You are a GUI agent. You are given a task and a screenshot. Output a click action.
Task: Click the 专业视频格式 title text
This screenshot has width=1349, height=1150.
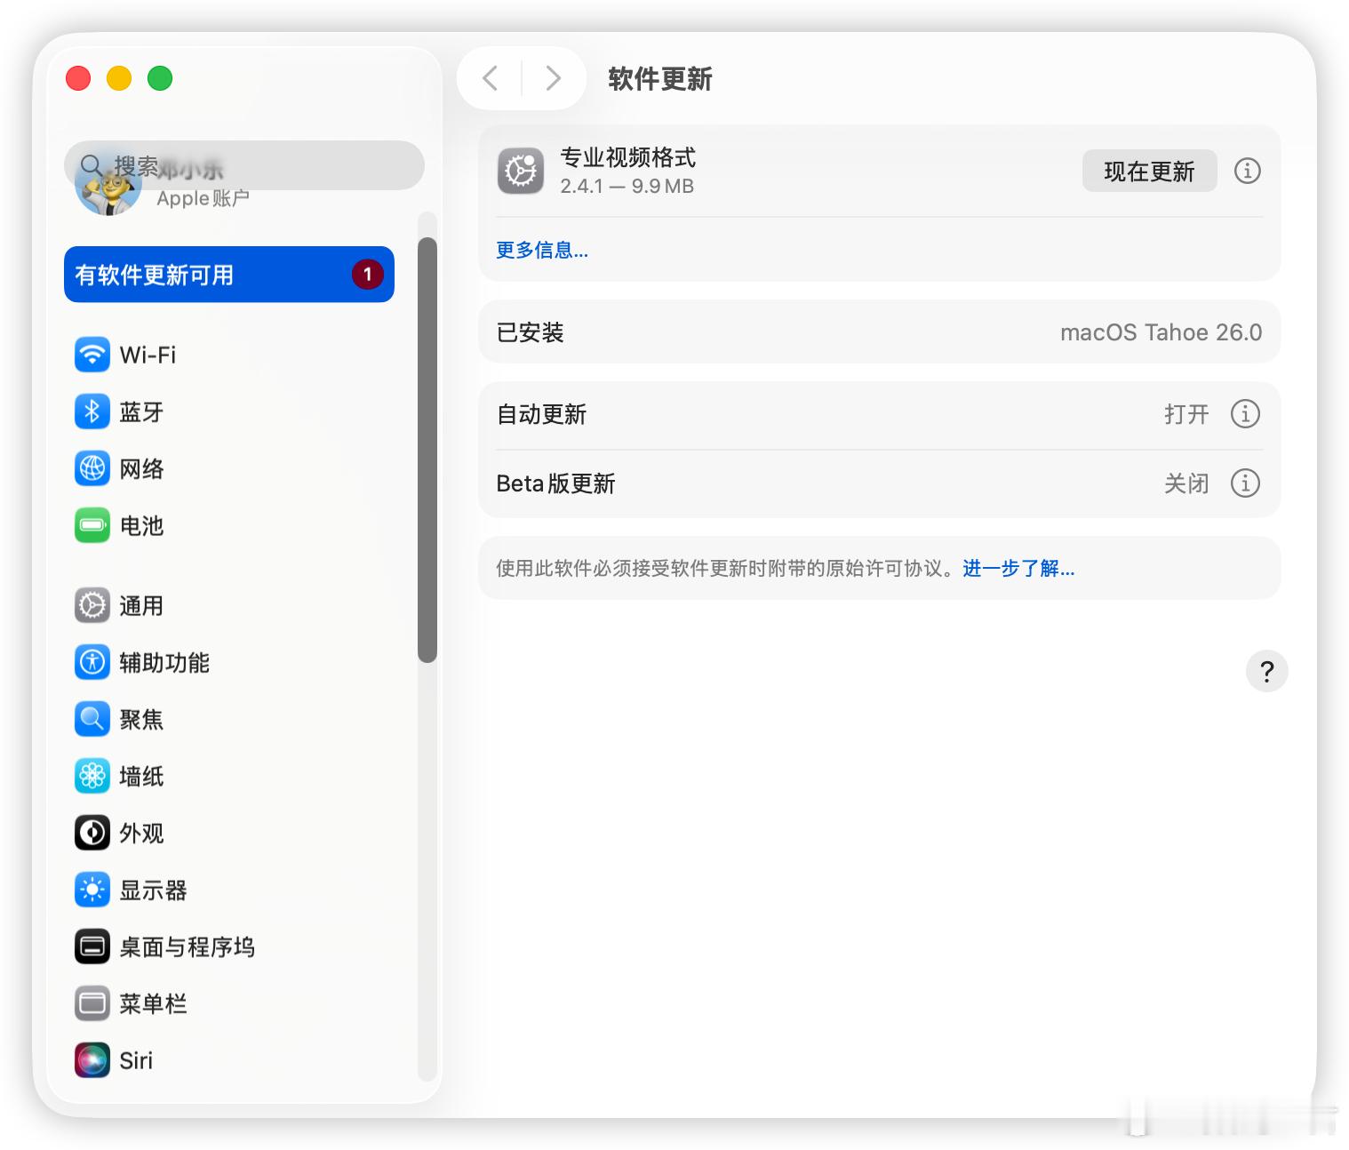[628, 157]
